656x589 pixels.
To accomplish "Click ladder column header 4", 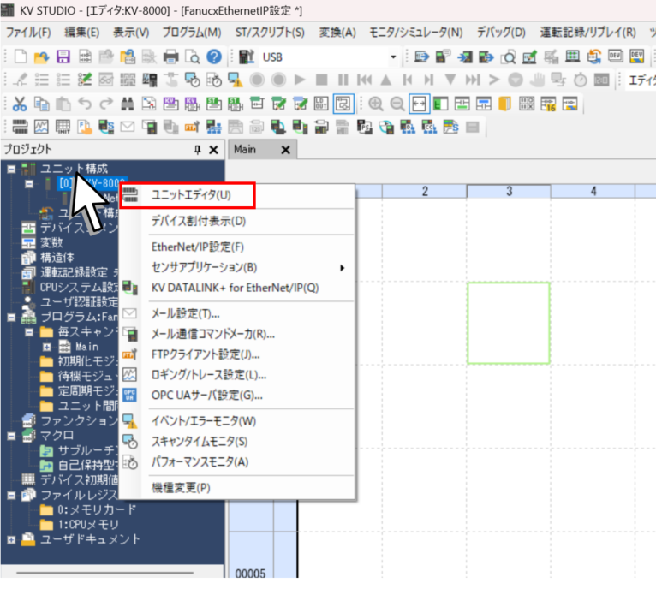I will tap(593, 192).
